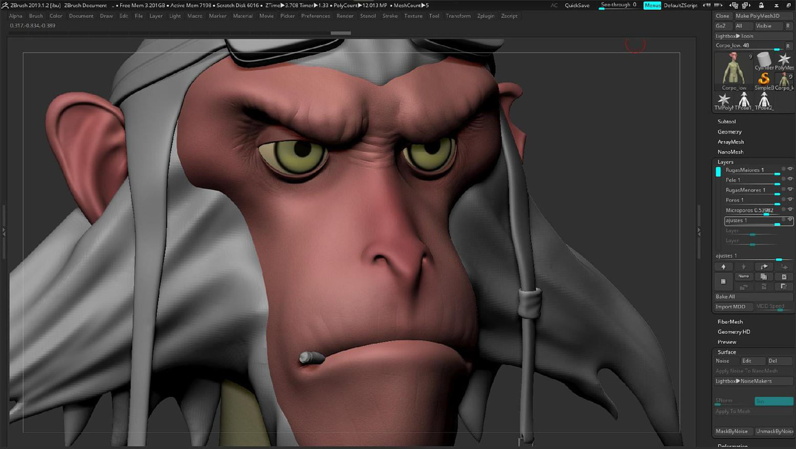The width and height of the screenshot is (796, 449).
Task: Toggle visibility eye of Microporos layer
Action: (790, 209)
